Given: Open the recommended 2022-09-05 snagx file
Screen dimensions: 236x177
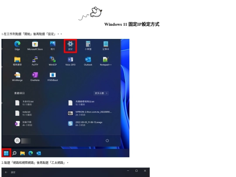Looking at the screenshot, I should pyautogui.click(x=85, y=124).
